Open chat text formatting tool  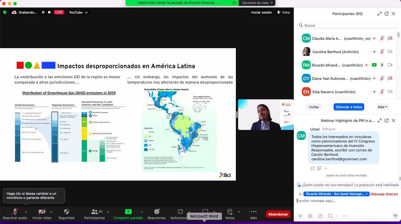300,216
